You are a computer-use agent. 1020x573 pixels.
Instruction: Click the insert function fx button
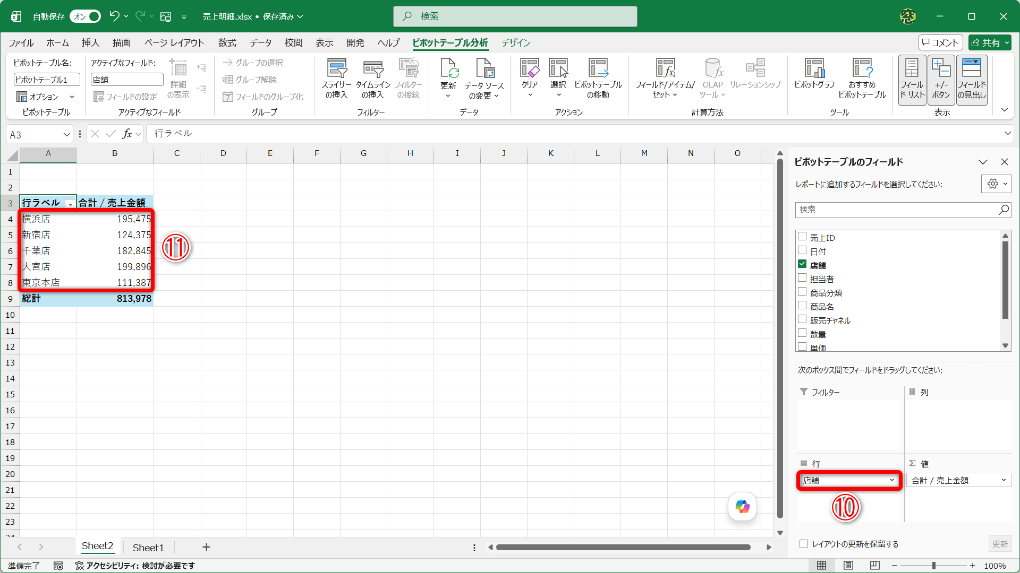click(127, 134)
